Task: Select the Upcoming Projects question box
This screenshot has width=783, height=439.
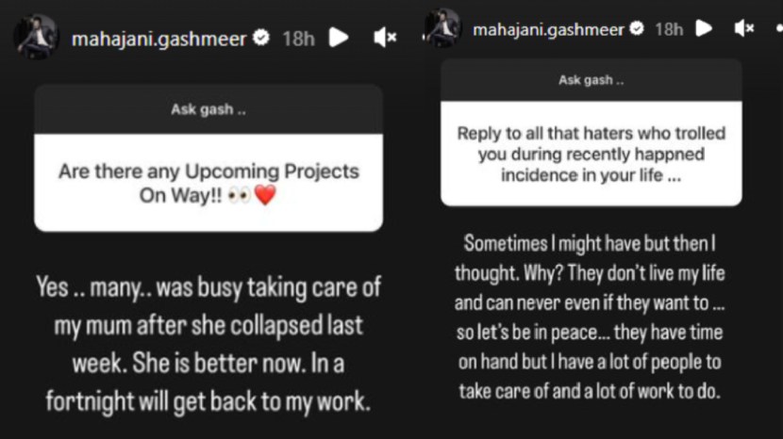Action: coord(208,183)
